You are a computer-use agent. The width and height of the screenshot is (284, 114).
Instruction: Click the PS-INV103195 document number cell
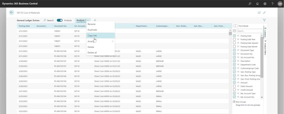tap(60, 91)
